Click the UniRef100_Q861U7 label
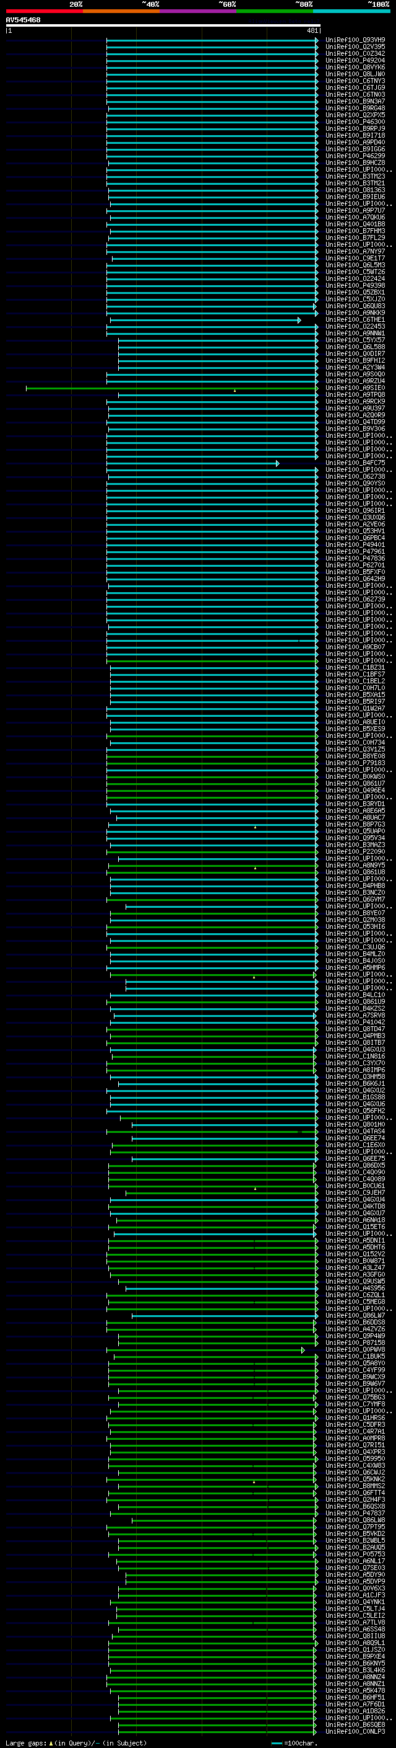This screenshot has height=1748, width=396. point(355,784)
